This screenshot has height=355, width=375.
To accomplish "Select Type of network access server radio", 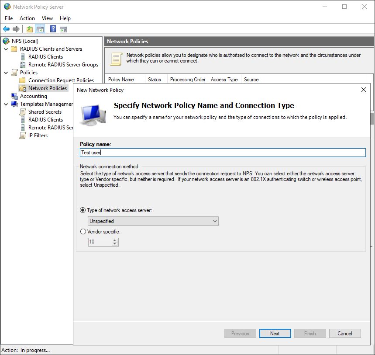I will pyautogui.click(x=83, y=210).
